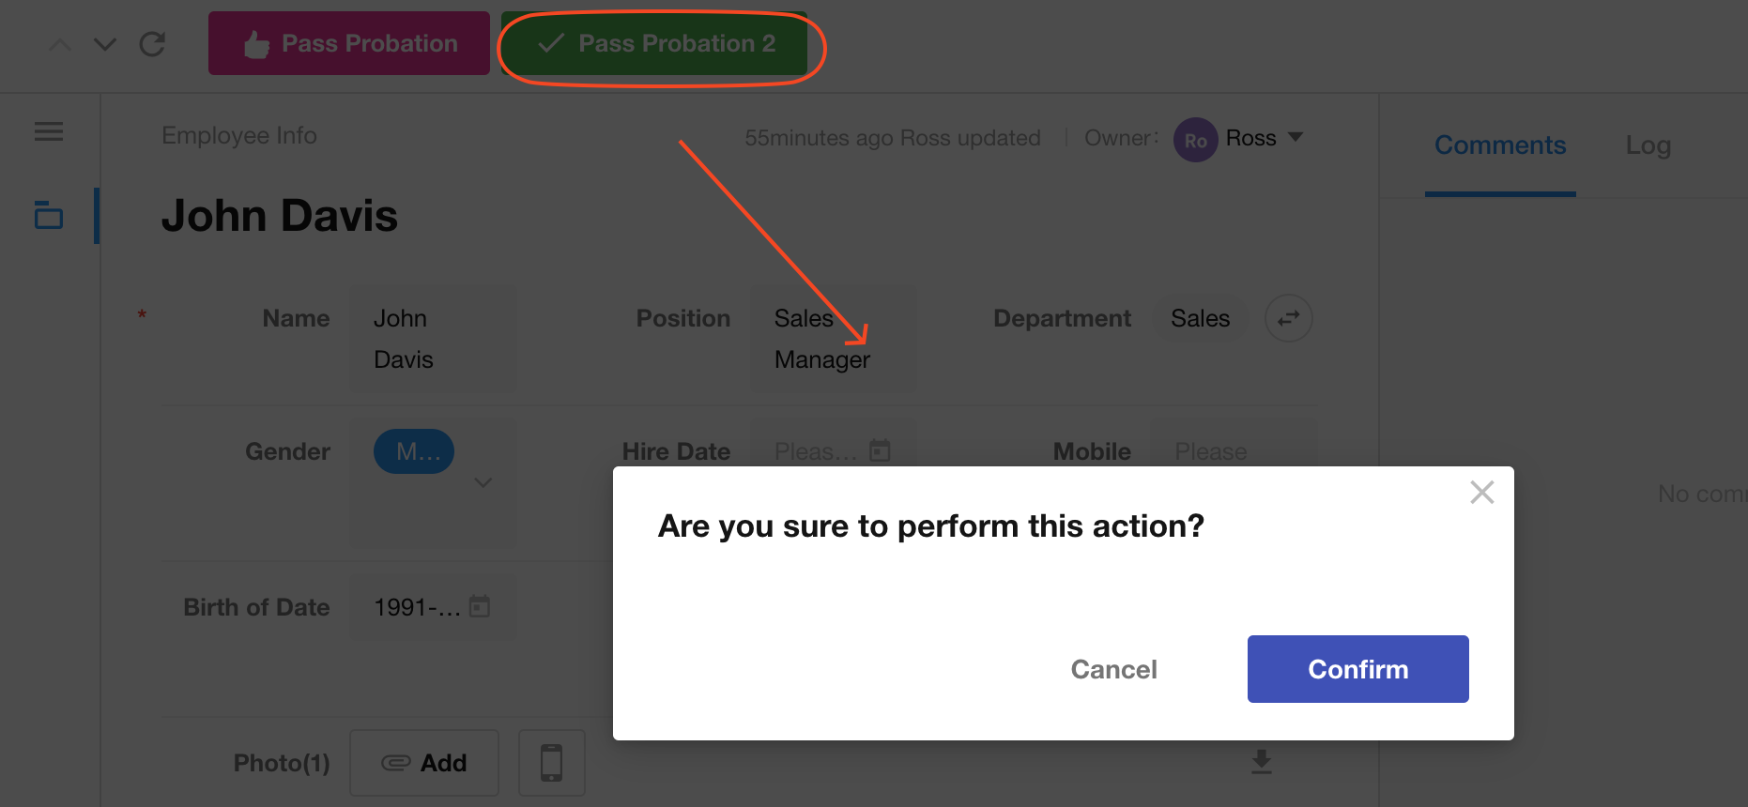
Task: Click the download arrow icon
Action: pos(1262,762)
